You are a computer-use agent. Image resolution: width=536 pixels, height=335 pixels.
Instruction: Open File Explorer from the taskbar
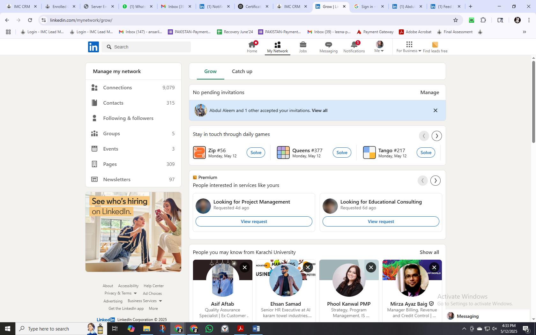tap(146, 329)
